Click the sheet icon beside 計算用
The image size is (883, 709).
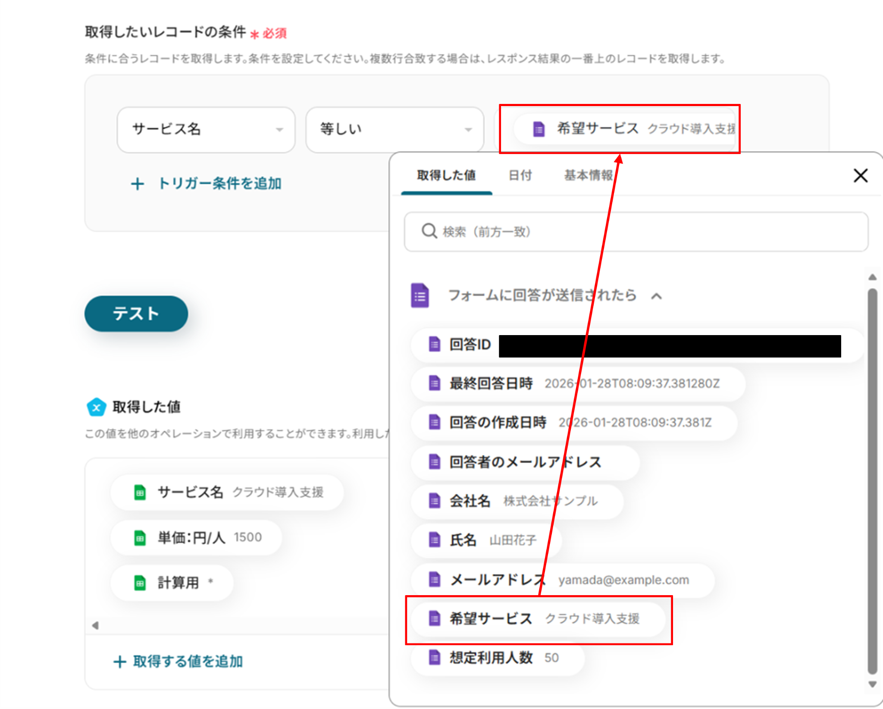point(140,583)
